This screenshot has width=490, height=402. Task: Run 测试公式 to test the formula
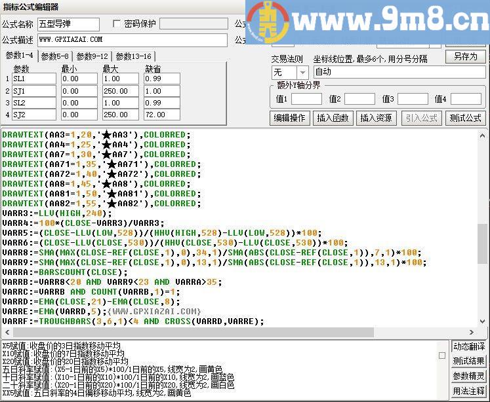(464, 118)
